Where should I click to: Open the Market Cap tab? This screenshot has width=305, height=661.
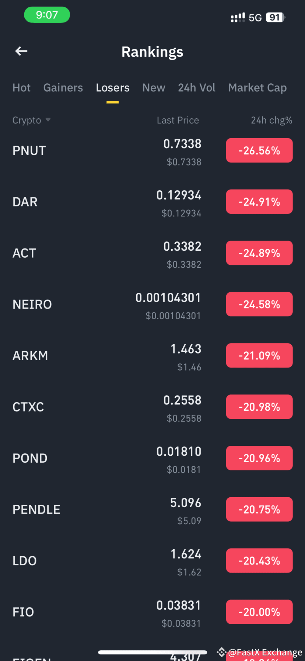(257, 88)
